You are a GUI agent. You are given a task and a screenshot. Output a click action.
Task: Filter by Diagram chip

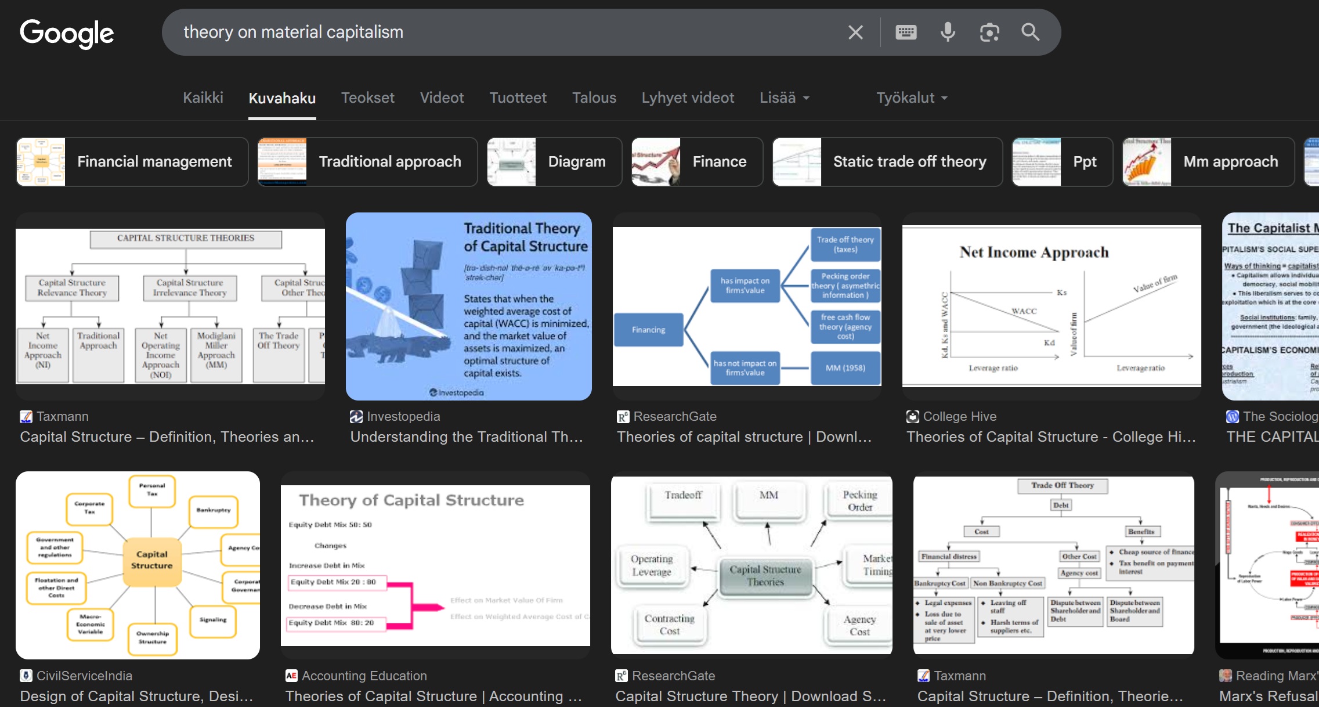[555, 162]
